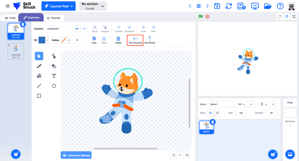The image size is (299, 161).
Task: Go to previous lesson arrow
Action: pos(190,6)
